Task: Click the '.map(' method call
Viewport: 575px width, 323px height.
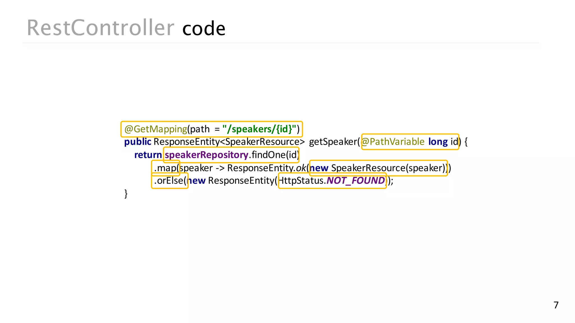Action: click(x=166, y=168)
